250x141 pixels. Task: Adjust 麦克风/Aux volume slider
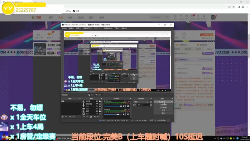point(113,106)
